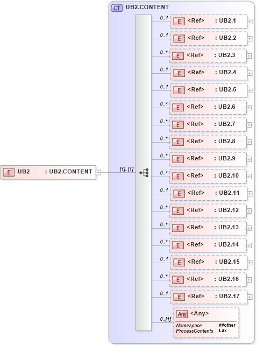Expand the UB2.5 element reference

[250, 90]
